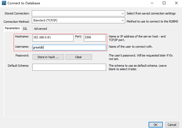Click the 'Port:' label
Image resolution: width=182 pixels, height=128 pixels.
coord(78,36)
